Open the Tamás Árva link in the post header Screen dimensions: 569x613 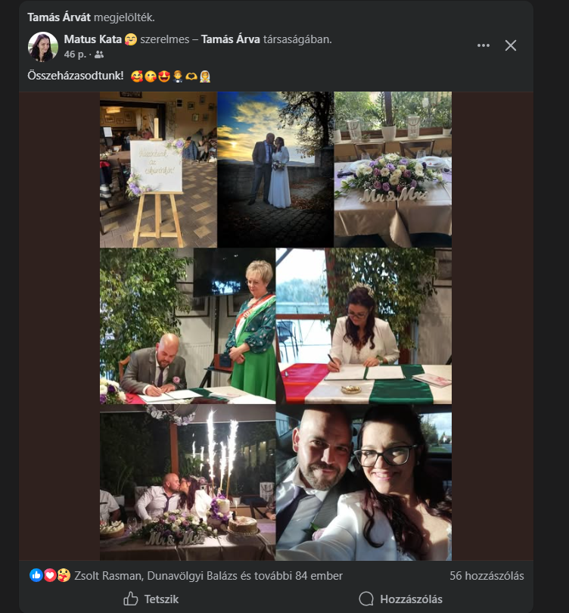coord(230,39)
